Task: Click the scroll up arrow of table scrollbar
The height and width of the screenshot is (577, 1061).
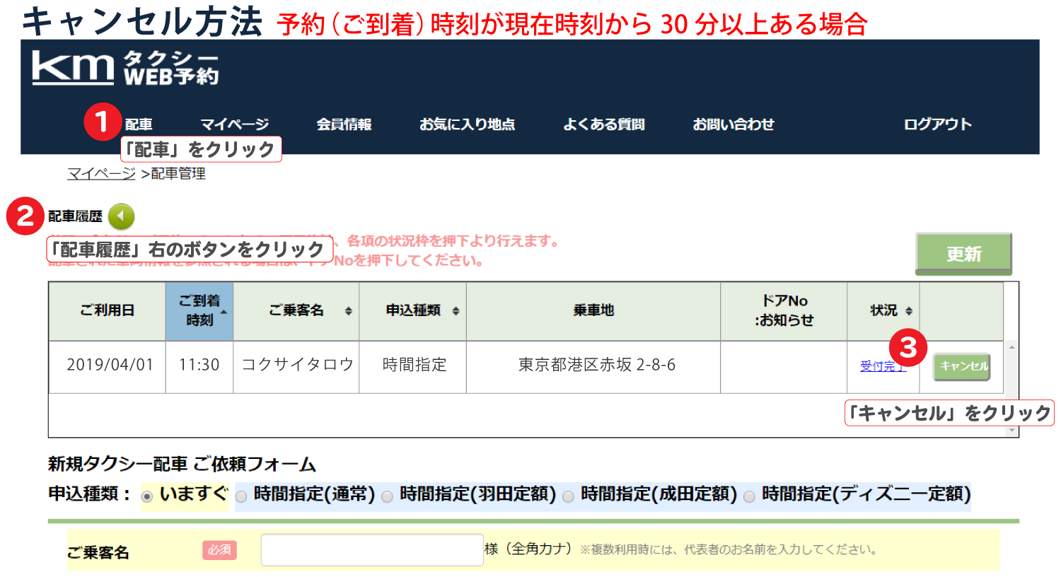Action: coord(1011,347)
